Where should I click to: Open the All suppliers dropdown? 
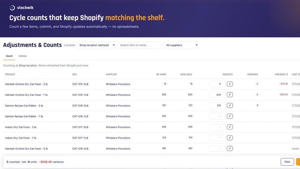coord(181,45)
